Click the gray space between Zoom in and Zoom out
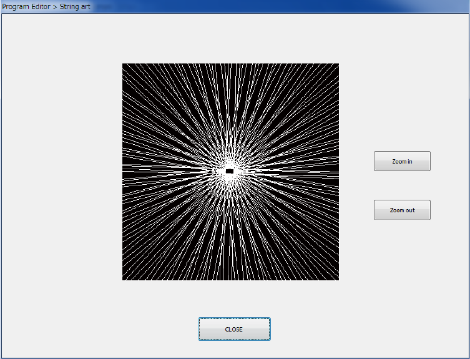 coord(402,185)
